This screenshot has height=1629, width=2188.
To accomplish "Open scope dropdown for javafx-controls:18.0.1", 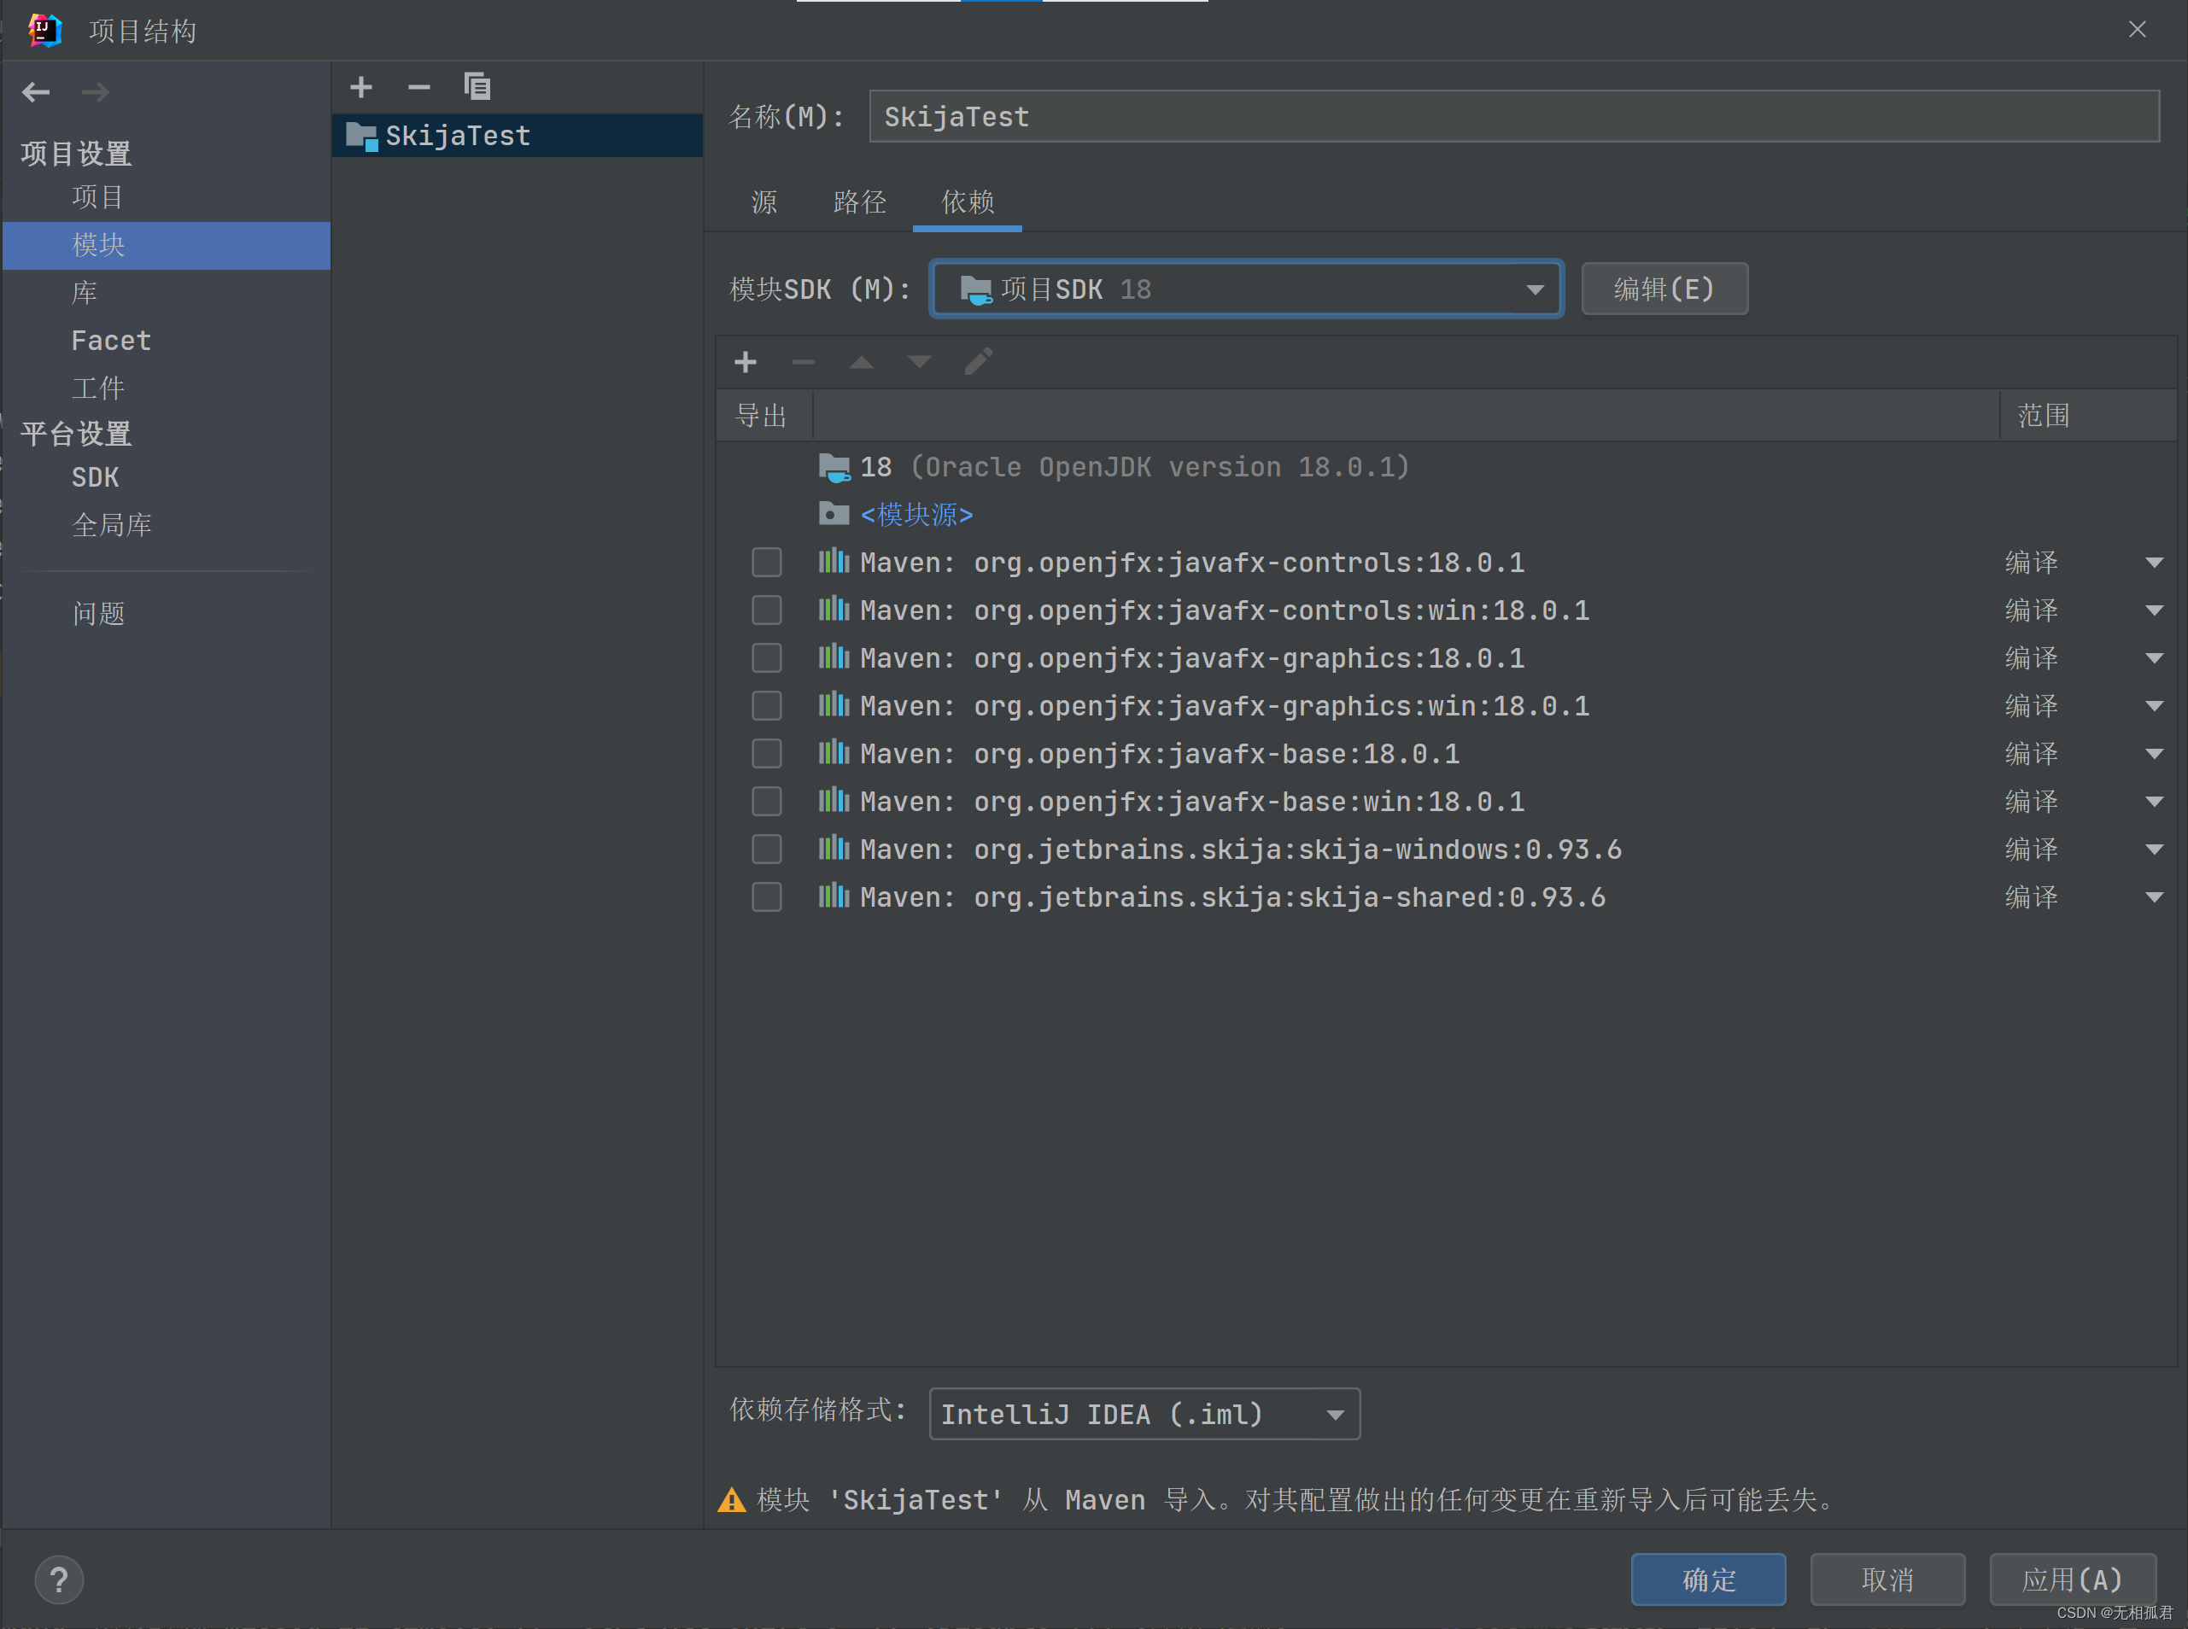I will [2154, 563].
